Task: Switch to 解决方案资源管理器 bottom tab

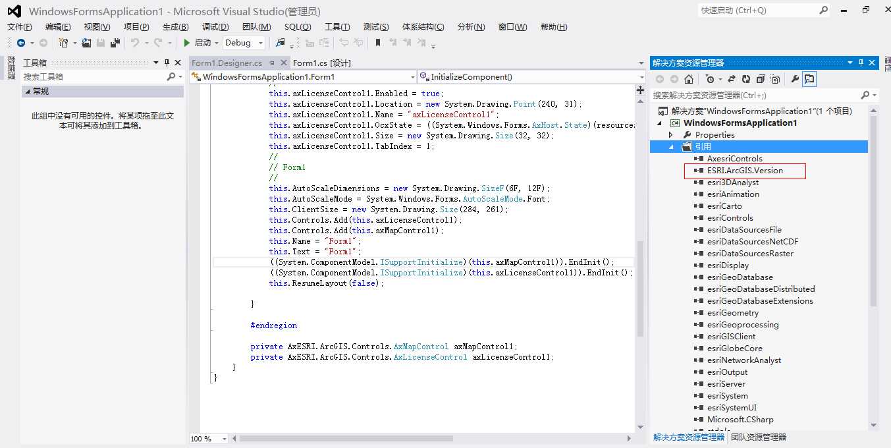Action: pyautogui.click(x=689, y=437)
